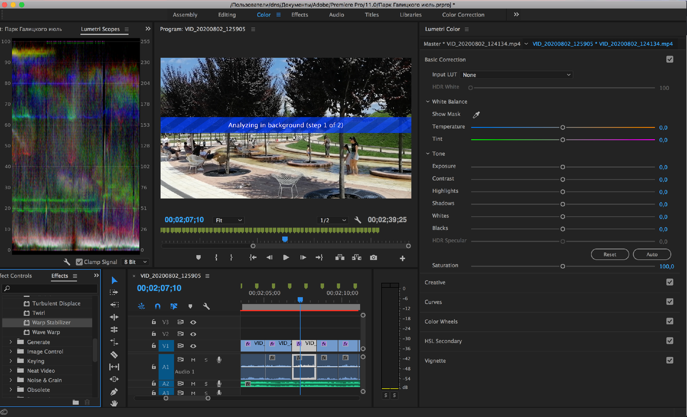Expand the Generate effects folder
The width and height of the screenshot is (687, 417).
pos(11,342)
